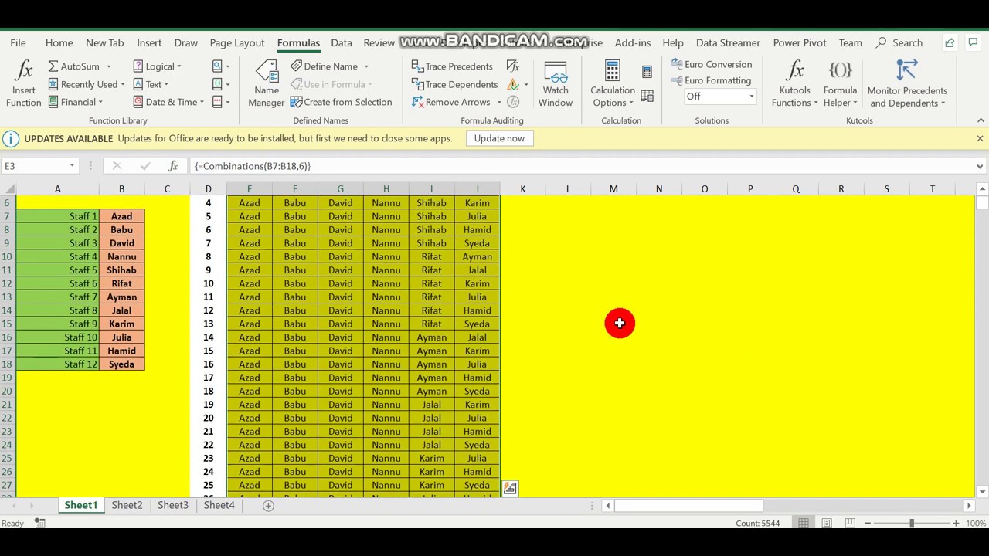Toggle Show Formulas icon
This screenshot has height=556, width=989.
coord(513,66)
